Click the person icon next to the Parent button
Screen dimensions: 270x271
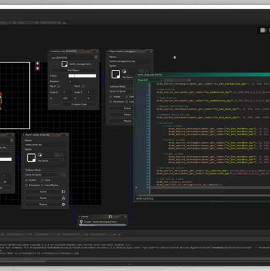tap(64, 198)
